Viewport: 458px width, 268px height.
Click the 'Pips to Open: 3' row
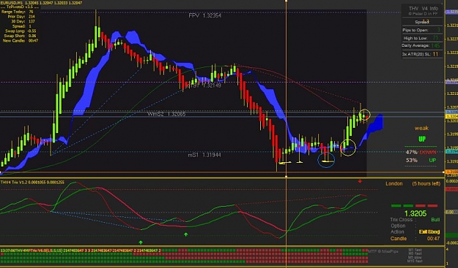(x=421, y=30)
